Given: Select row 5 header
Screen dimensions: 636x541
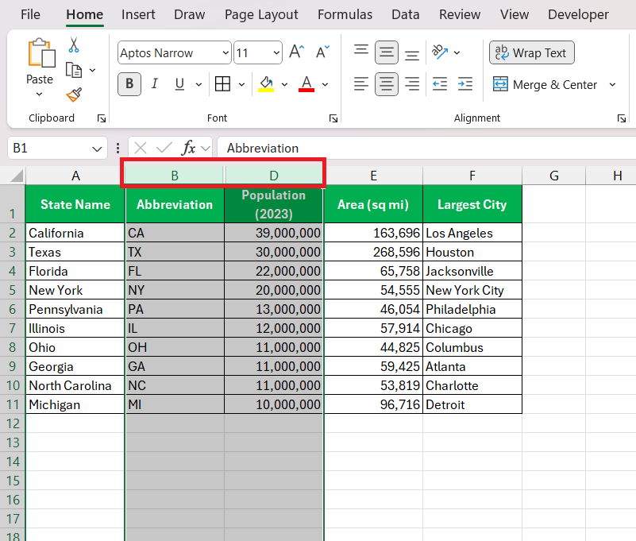Looking at the screenshot, I should (x=13, y=290).
